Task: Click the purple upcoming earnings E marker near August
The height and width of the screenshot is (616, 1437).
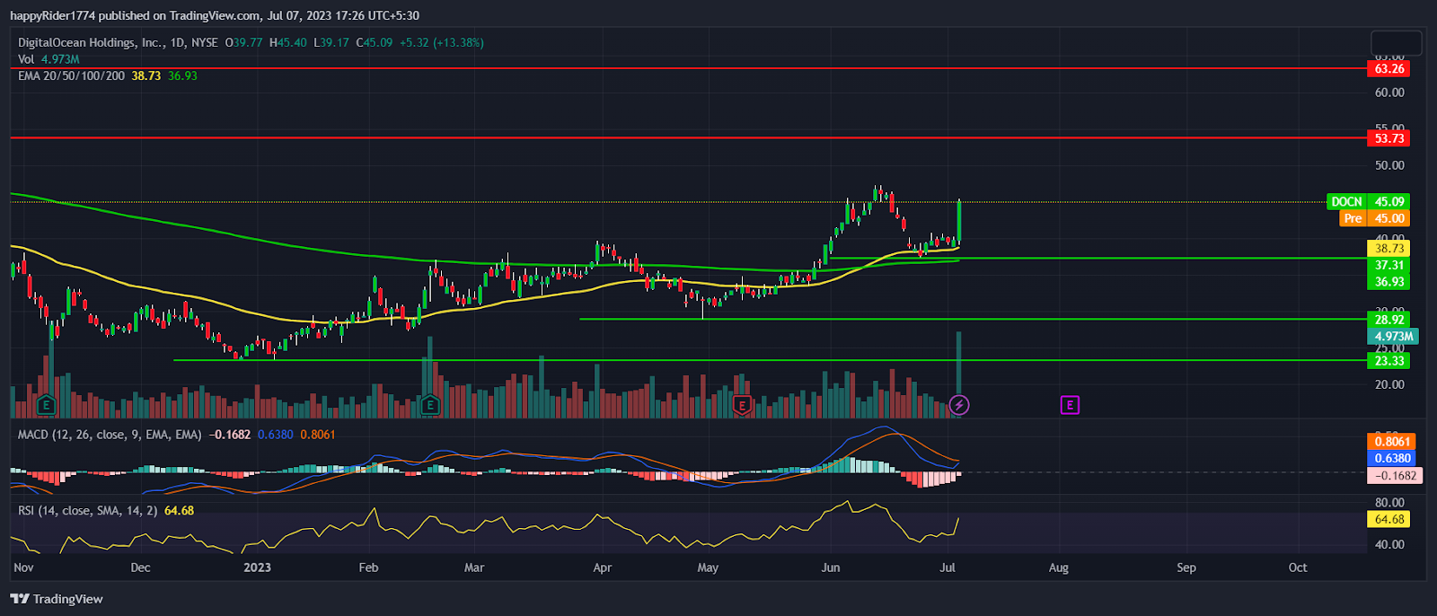Action: (1070, 405)
